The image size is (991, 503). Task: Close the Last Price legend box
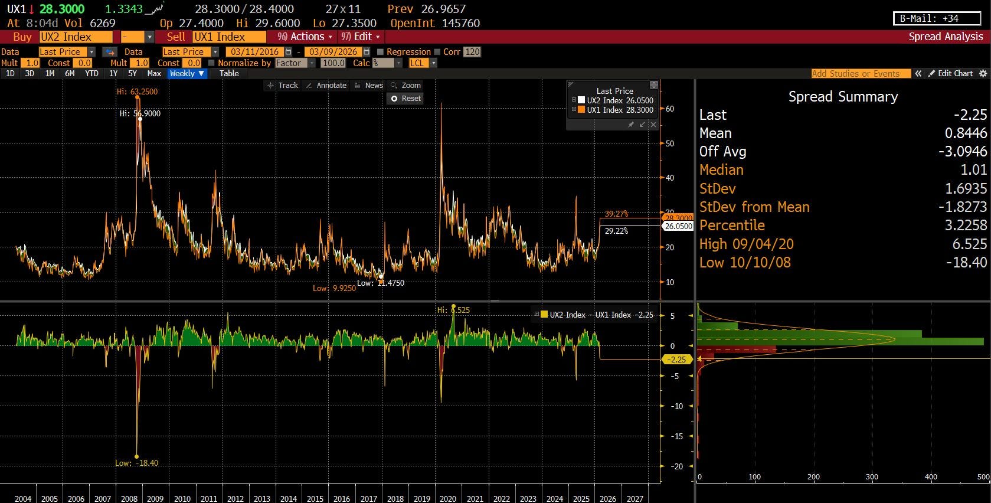point(653,125)
